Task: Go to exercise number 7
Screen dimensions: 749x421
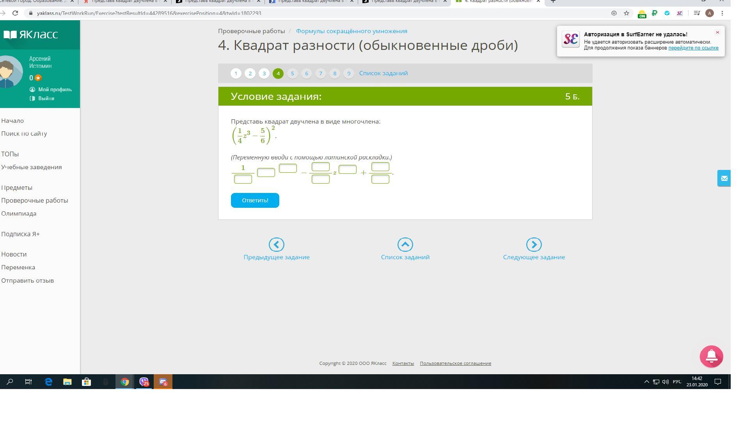Action: tap(321, 73)
